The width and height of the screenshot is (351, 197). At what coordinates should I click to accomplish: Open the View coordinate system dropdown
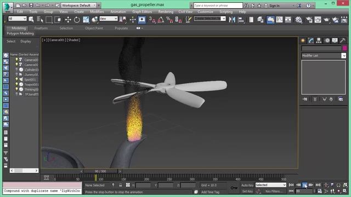click(x=109, y=19)
